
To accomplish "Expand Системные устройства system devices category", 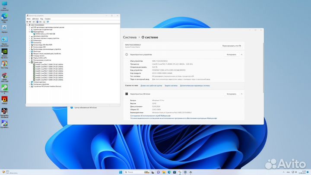I will 29,84.
